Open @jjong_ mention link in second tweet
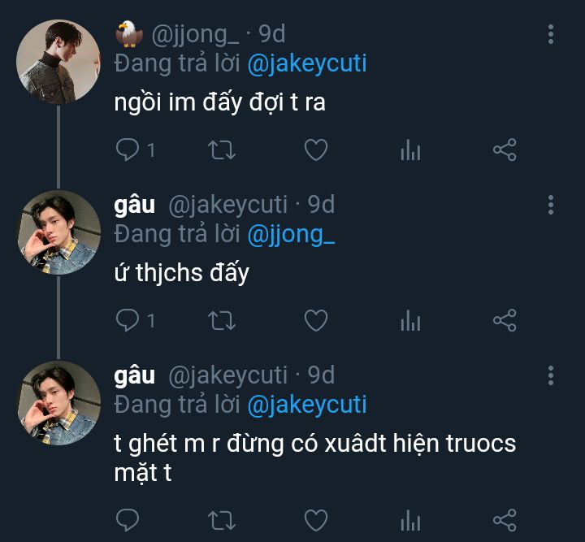This screenshot has height=542, width=585. (x=290, y=234)
